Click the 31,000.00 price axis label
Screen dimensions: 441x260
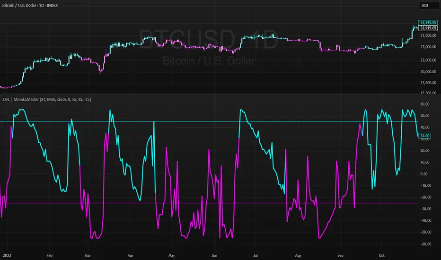pyautogui.click(x=428, y=36)
